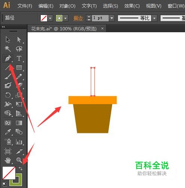Select the Column Graph tool

tap(19, 142)
